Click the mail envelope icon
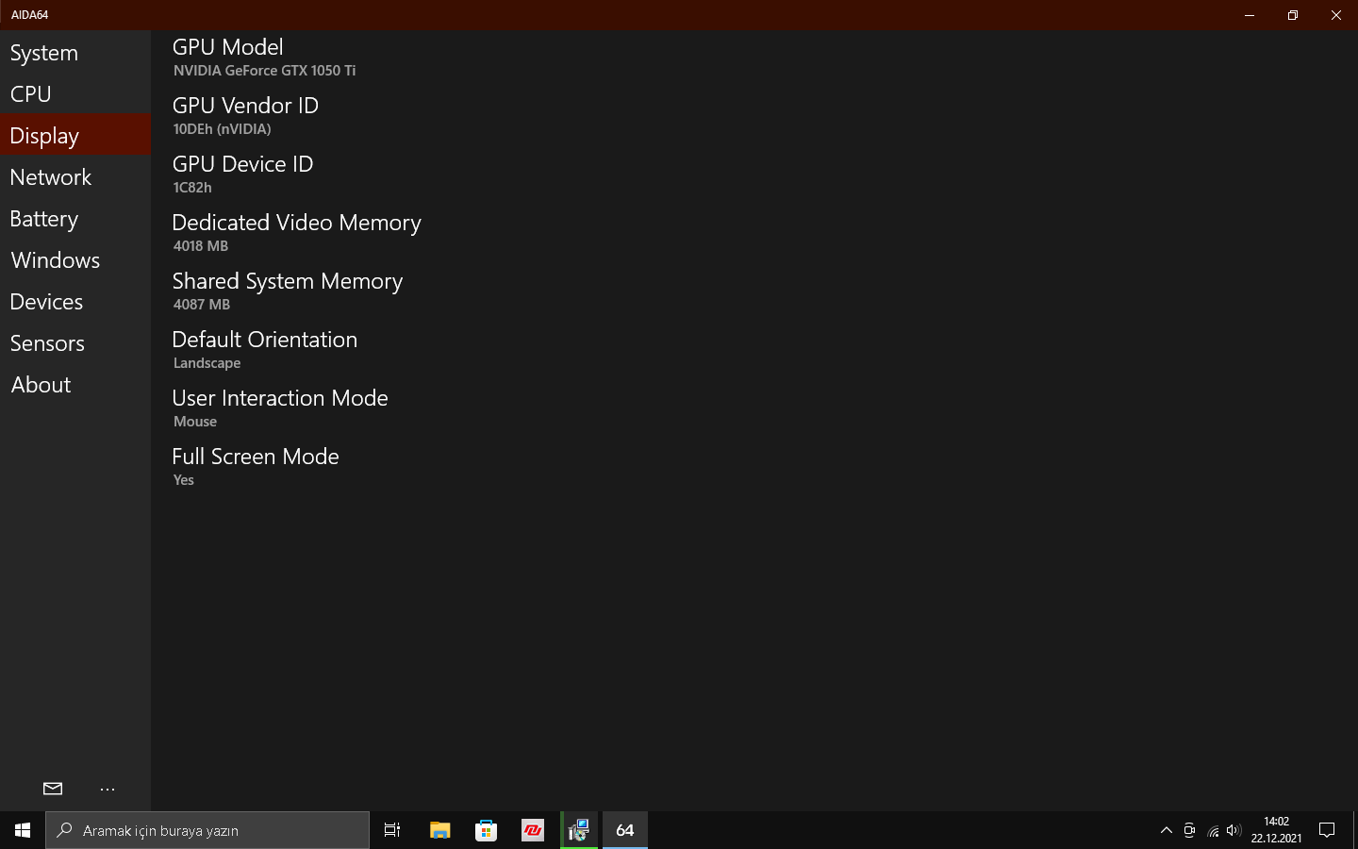Screen dimensions: 1358x849 [x=53, y=789]
